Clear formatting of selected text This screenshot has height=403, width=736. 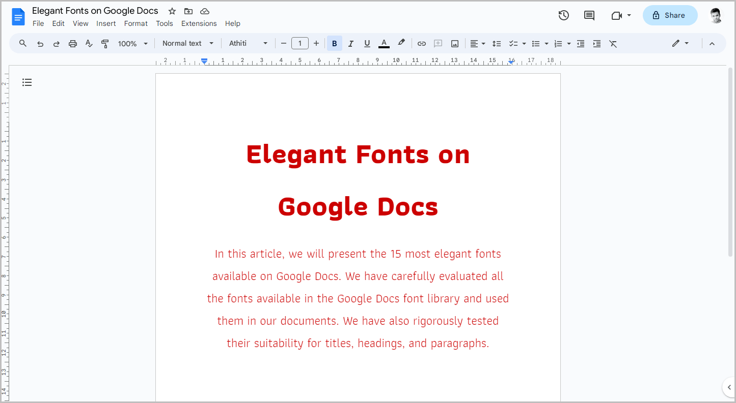tap(613, 43)
